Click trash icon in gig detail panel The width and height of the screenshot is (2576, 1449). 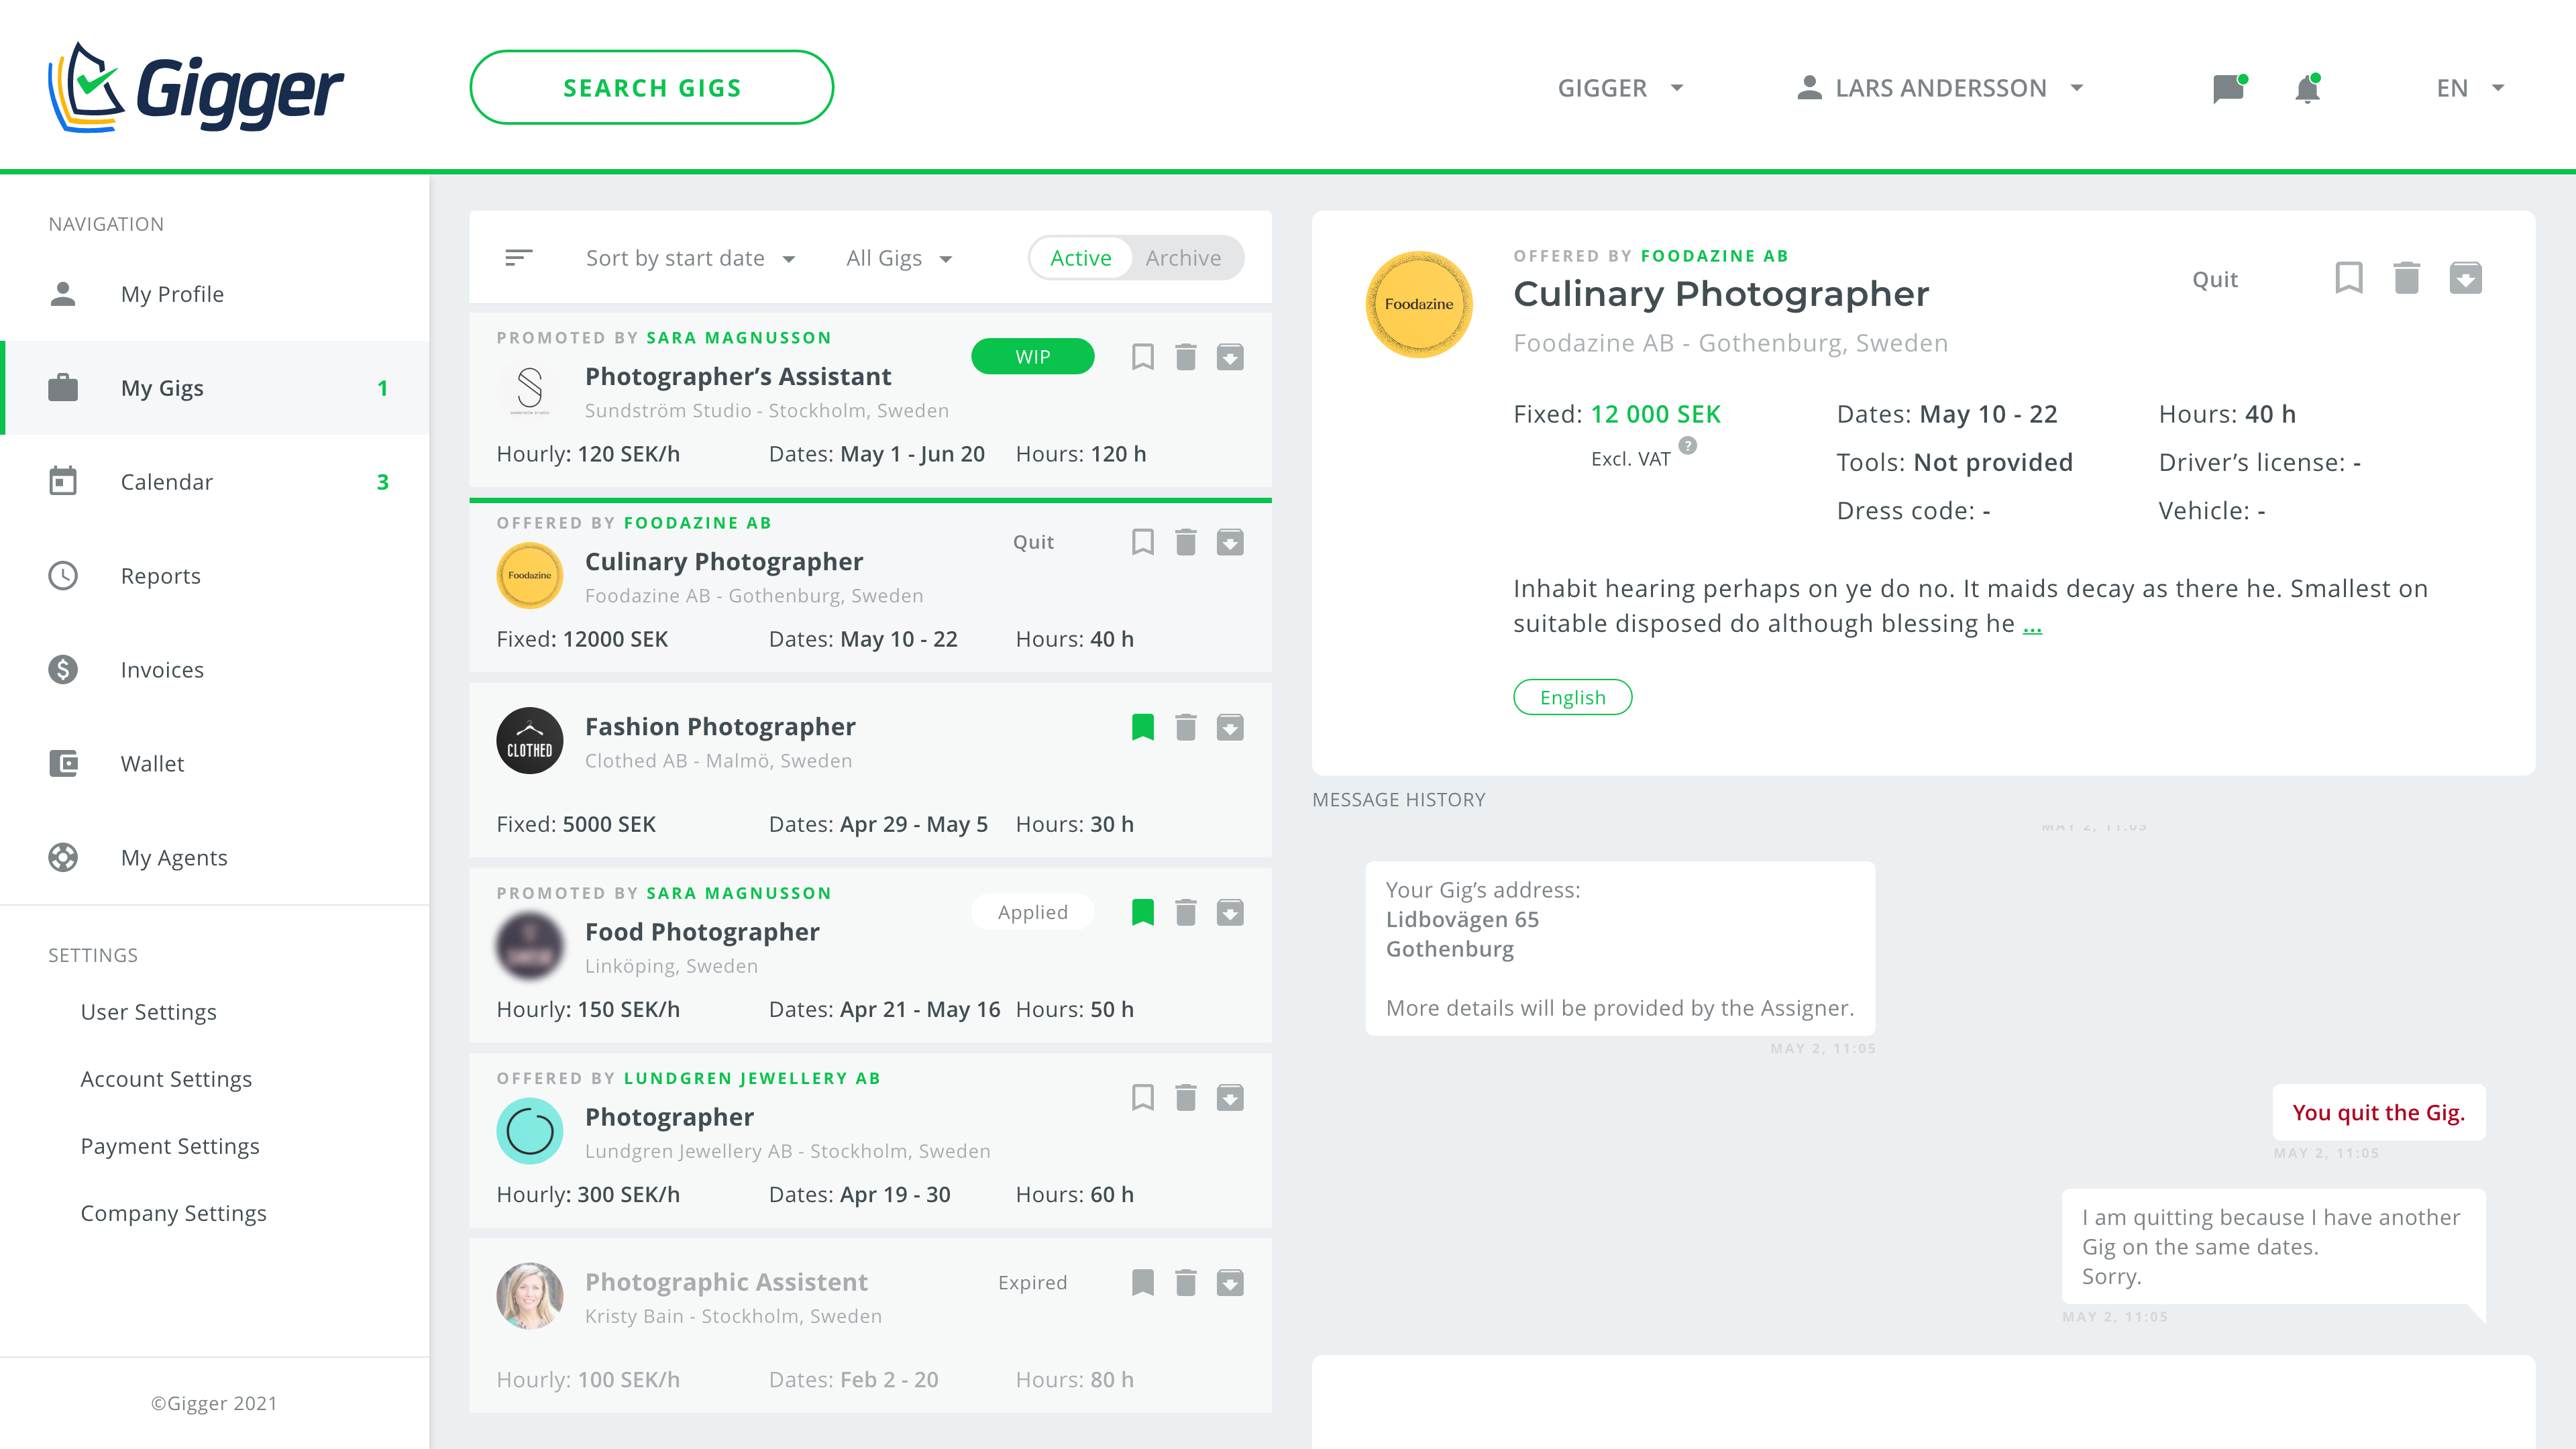pos(2407,278)
